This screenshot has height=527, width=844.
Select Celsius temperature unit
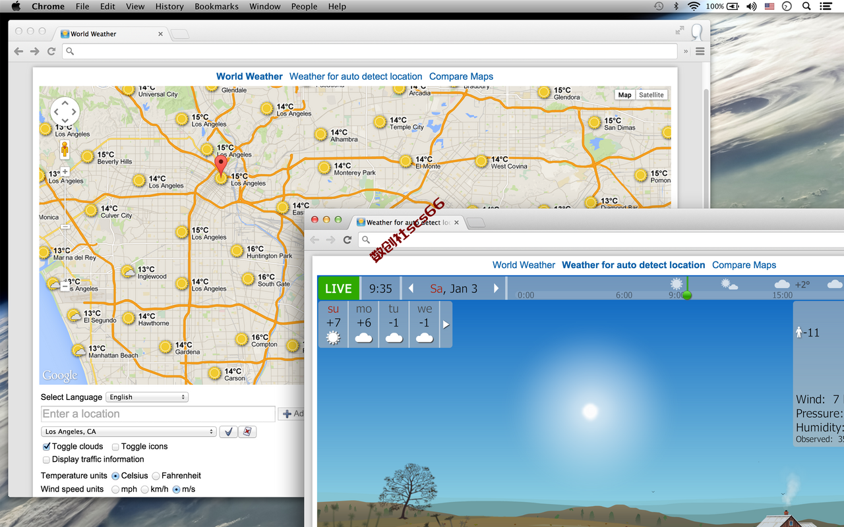click(115, 476)
